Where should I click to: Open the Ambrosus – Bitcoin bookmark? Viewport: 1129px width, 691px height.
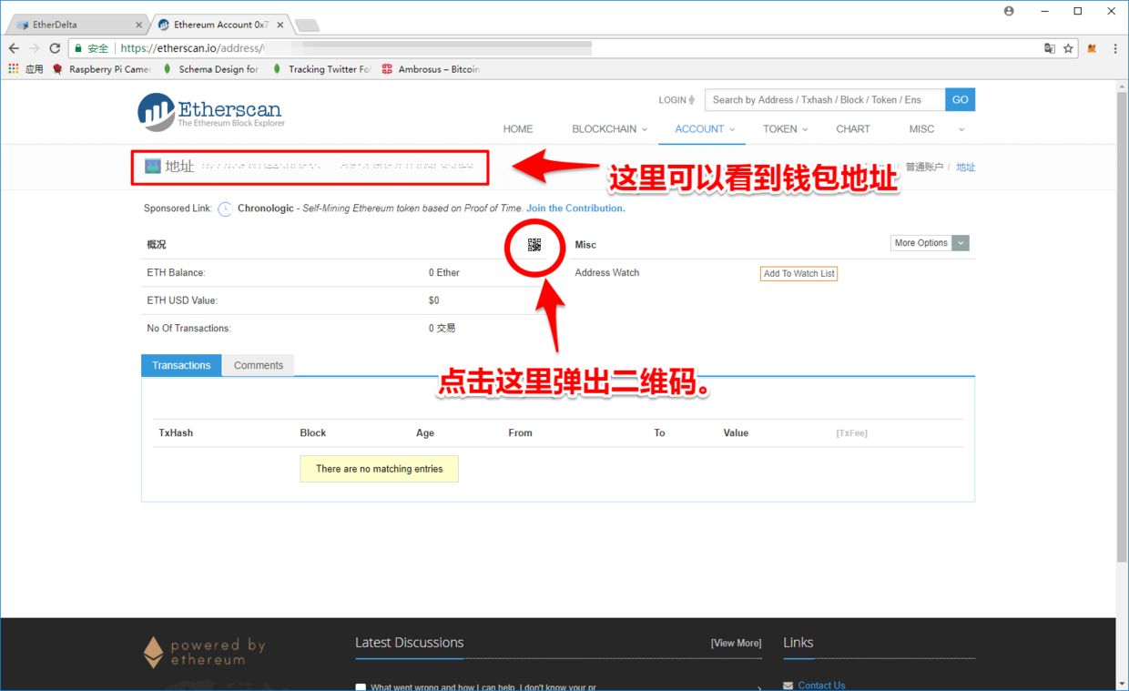tap(431, 69)
